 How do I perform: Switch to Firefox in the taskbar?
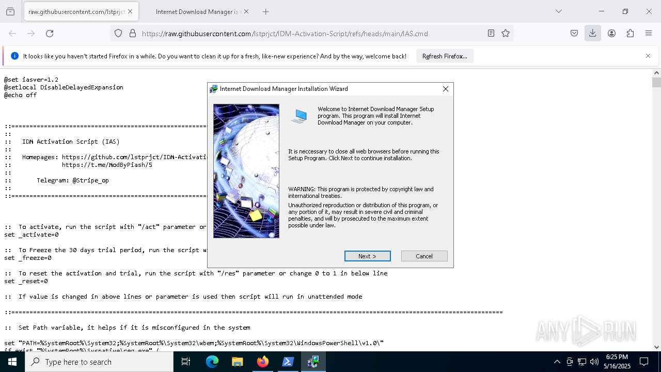pyautogui.click(x=263, y=362)
